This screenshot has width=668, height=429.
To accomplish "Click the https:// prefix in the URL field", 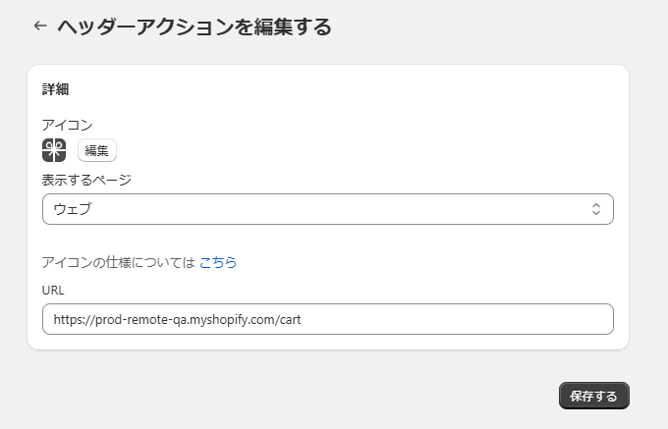I will click(74, 319).
